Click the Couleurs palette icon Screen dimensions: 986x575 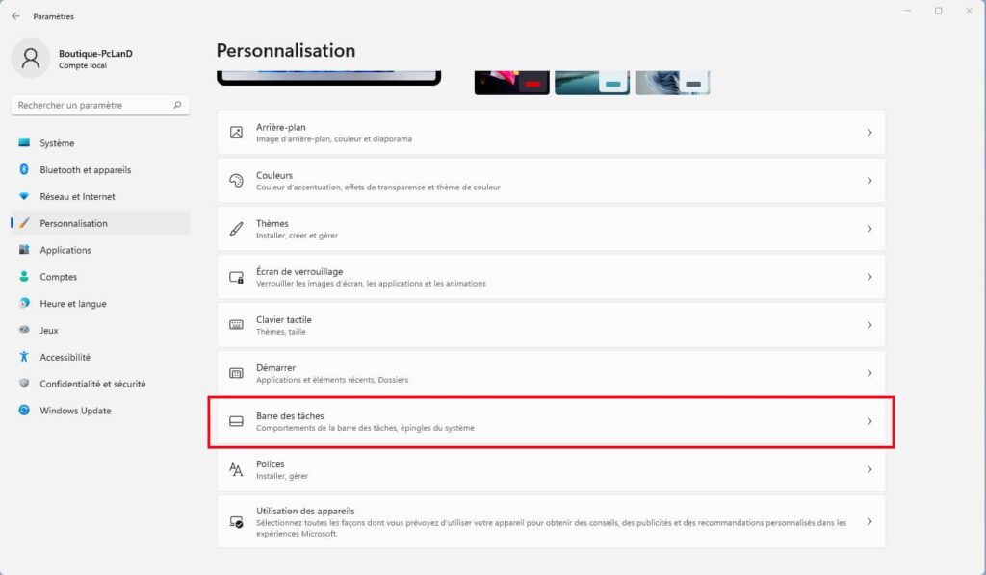coord(236,181)
